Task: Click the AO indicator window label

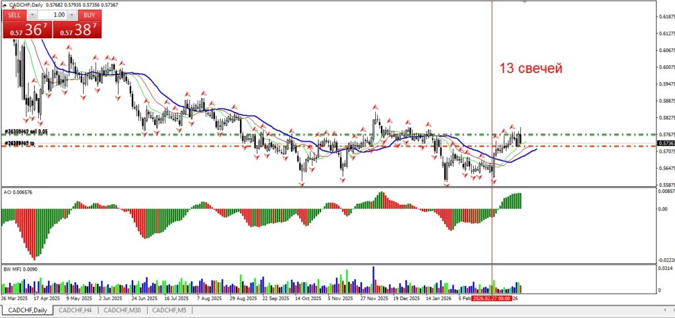Action: tap(18, 192)
